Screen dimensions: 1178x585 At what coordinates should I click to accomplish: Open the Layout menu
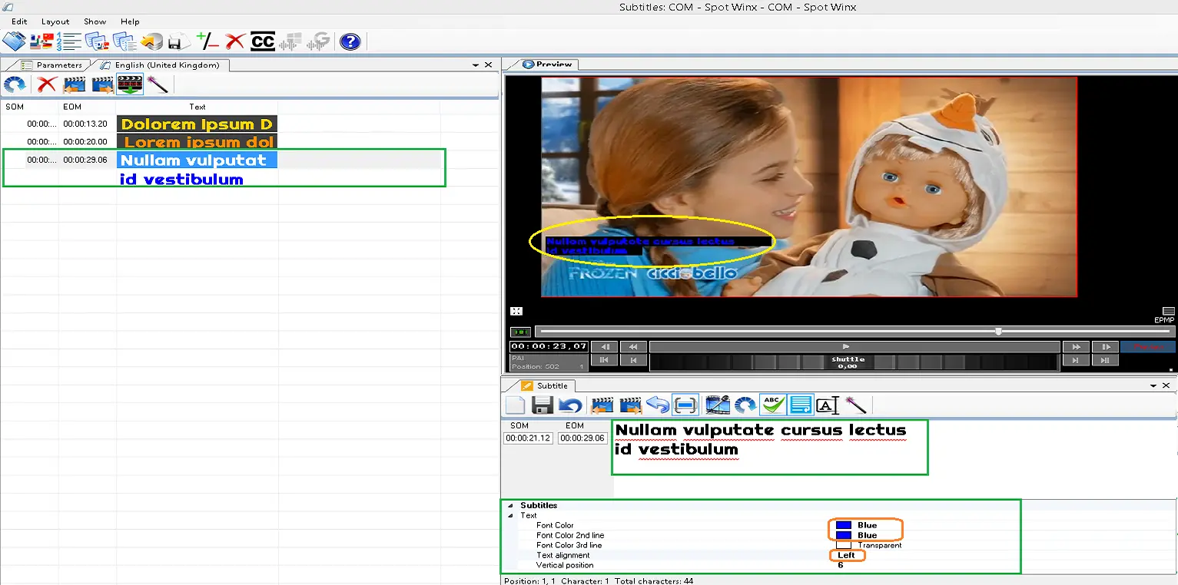click(55, 21)
